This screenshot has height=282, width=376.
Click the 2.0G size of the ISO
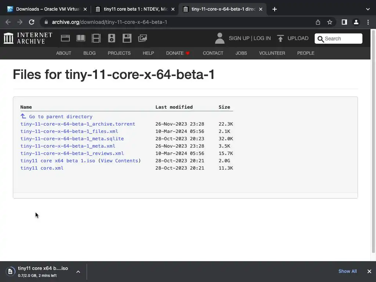click(x=224, y=161)
